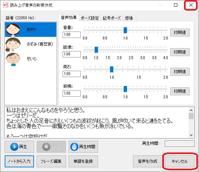
Task: Click the 再生時間 readout field
Action: [x=179, y=144]
